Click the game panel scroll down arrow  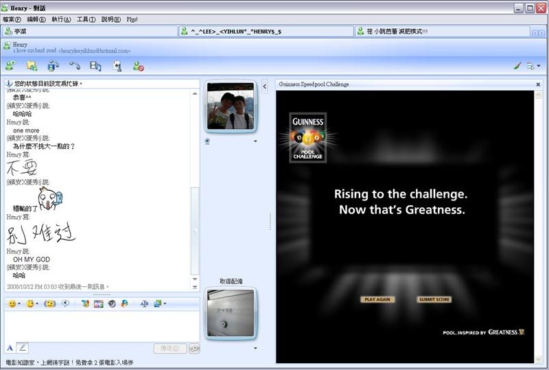click(x=538, y=359)
